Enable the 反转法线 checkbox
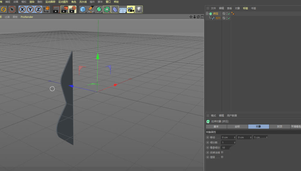Screen dimensions: 301x171 pos(222,152)
